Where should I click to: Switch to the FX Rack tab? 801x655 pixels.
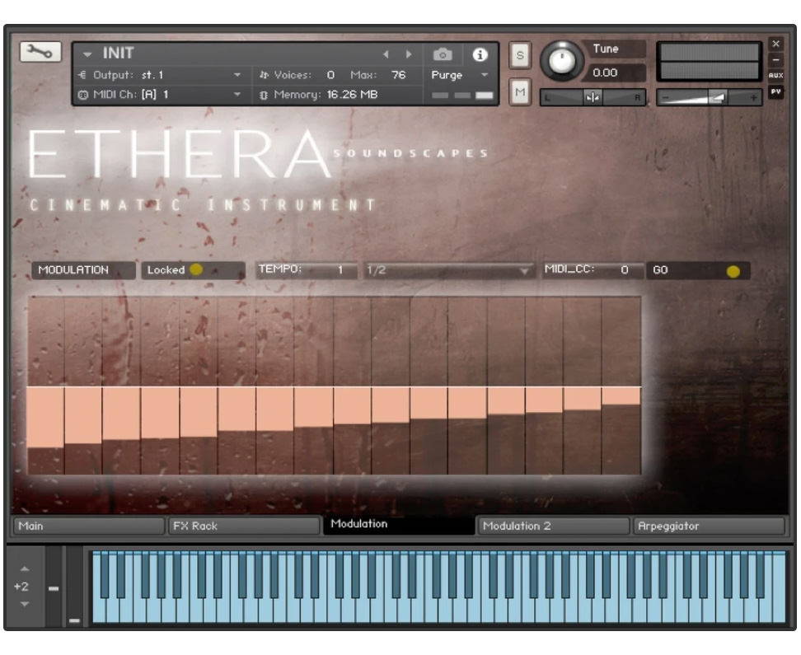coord(244,526)
